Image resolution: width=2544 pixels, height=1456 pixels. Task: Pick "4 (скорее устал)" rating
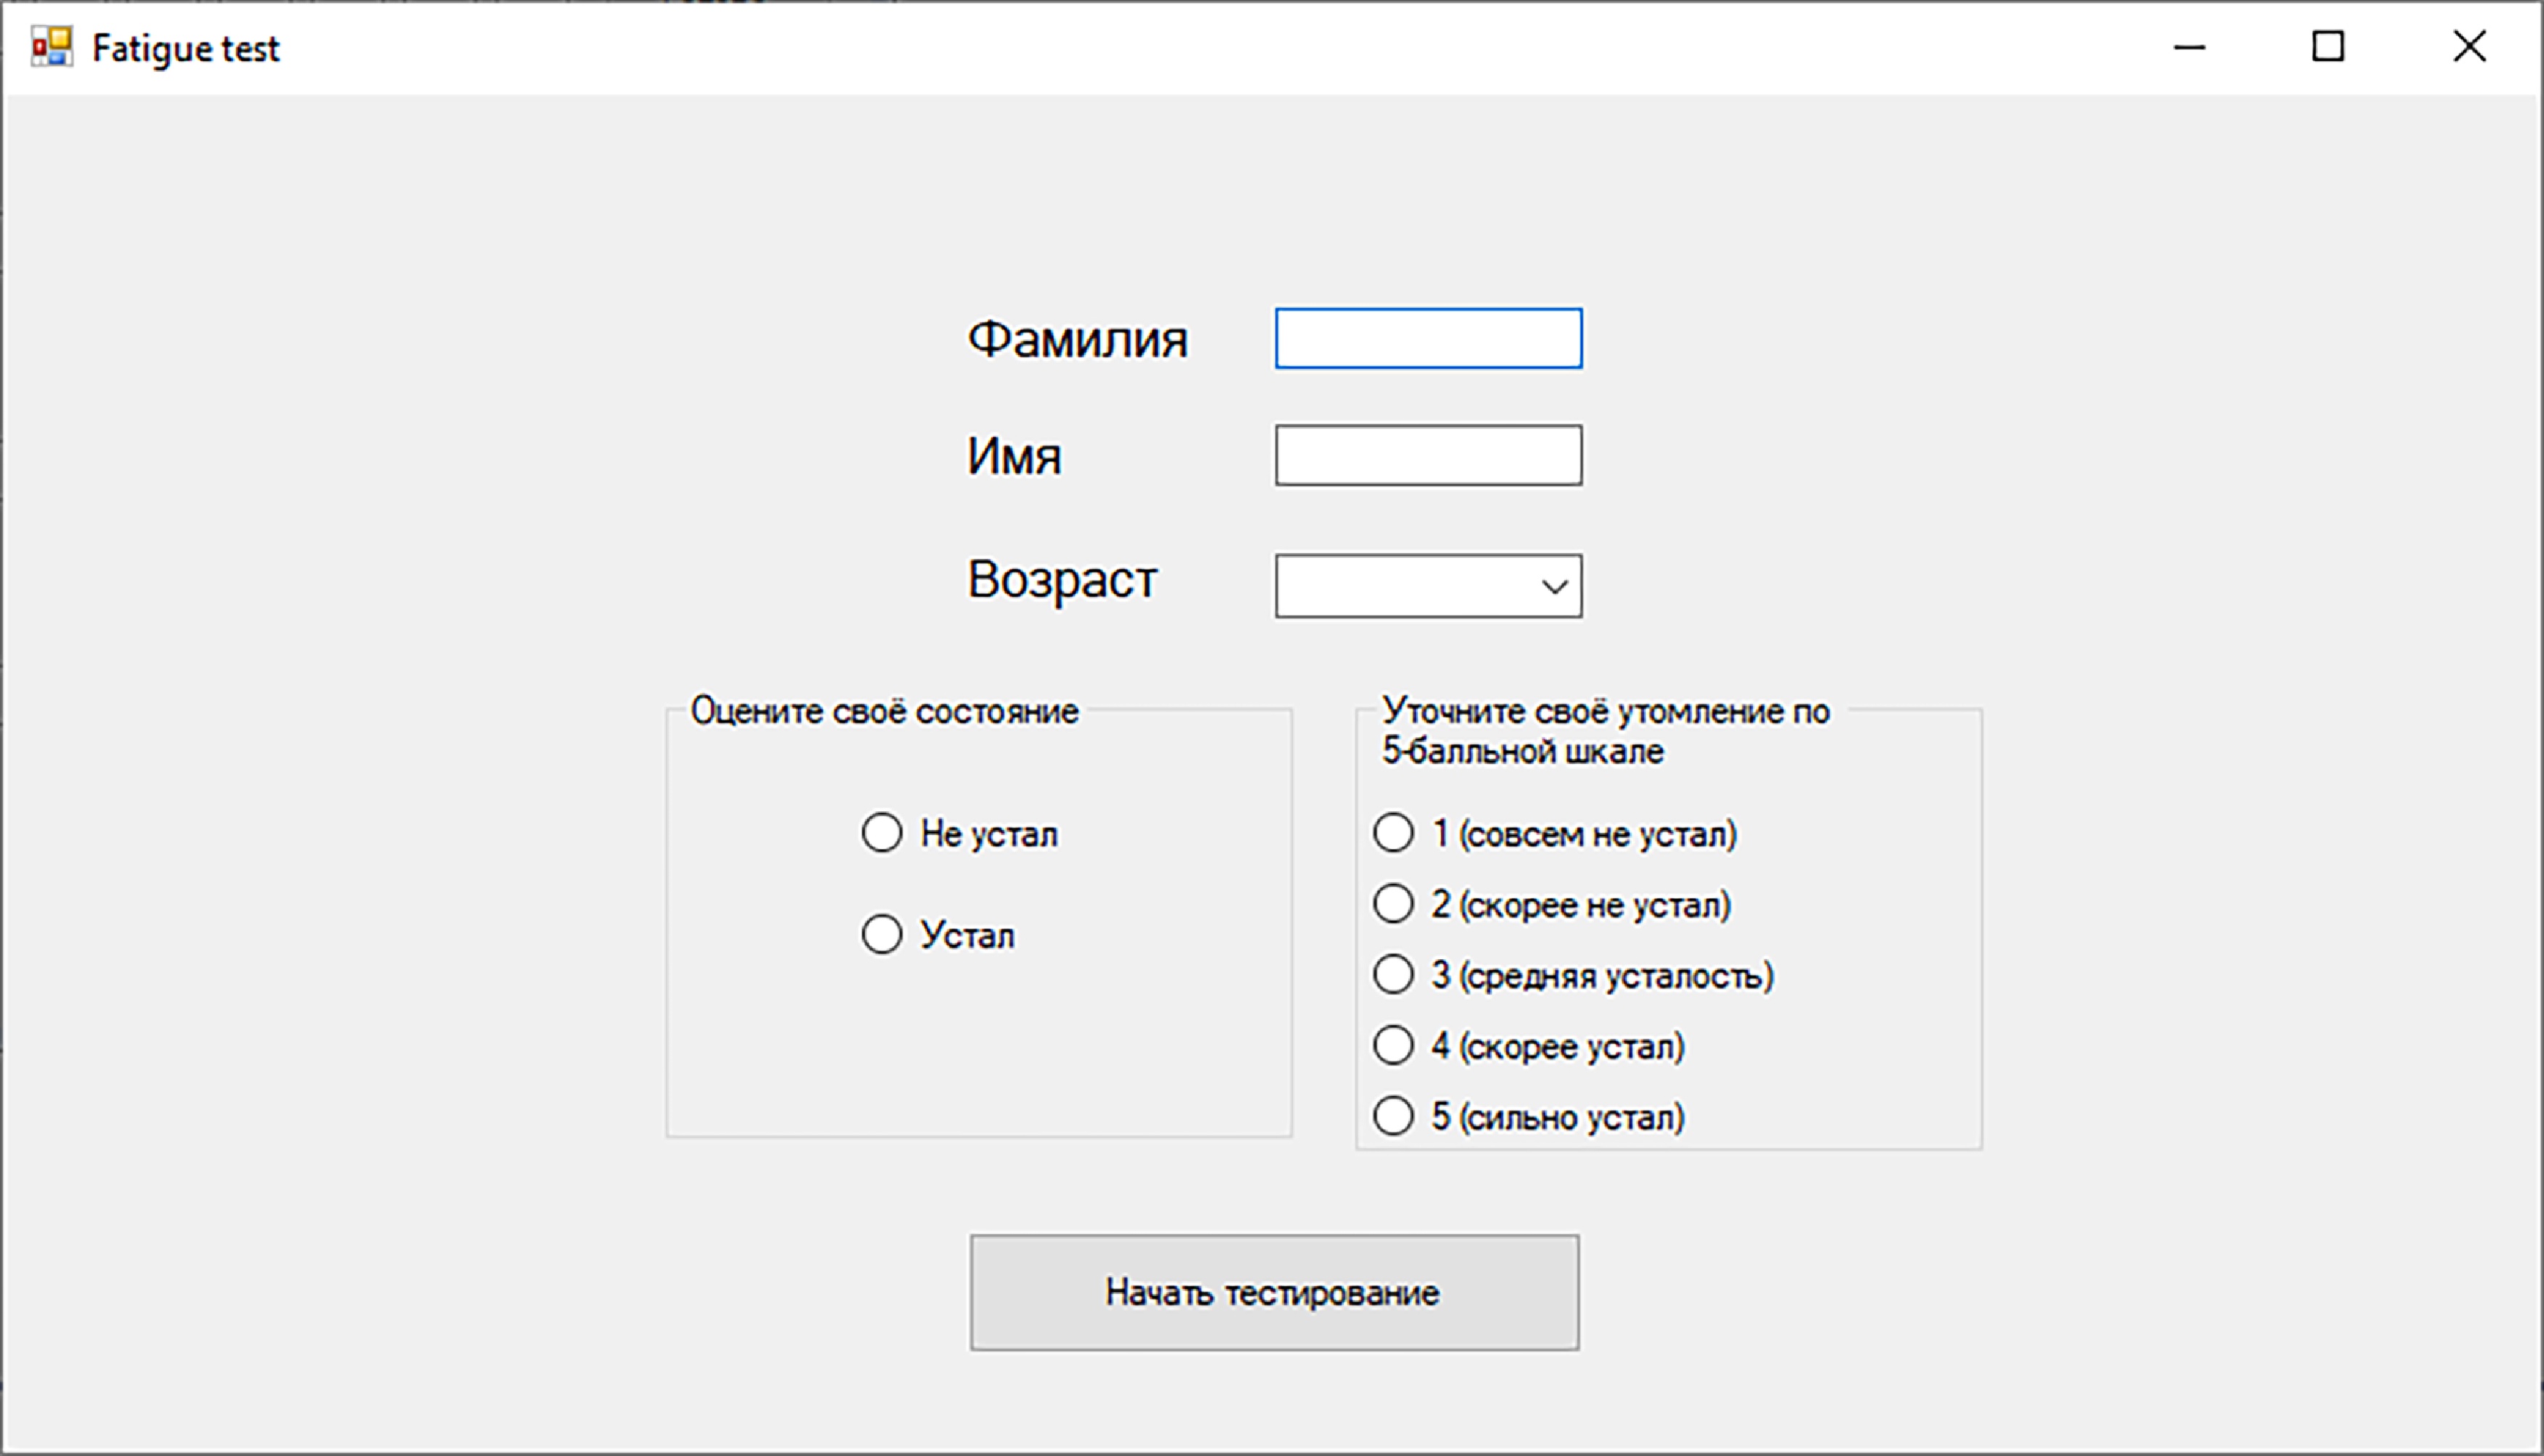[1393, 1046]
